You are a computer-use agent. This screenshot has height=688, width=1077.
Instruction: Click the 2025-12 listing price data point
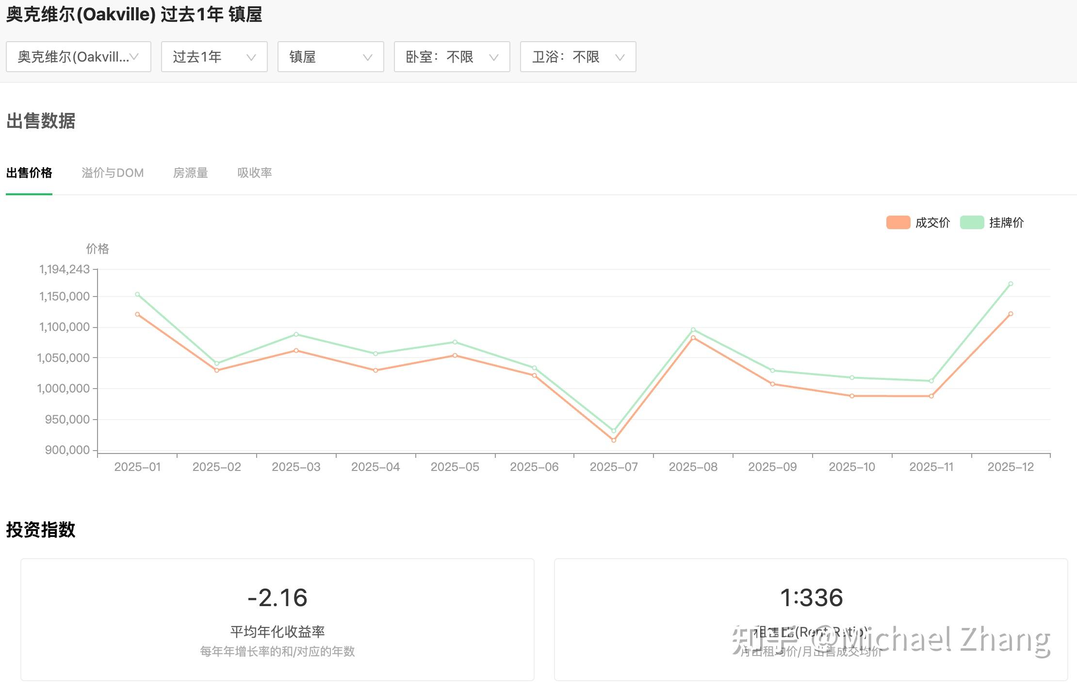coord(1011,284)
